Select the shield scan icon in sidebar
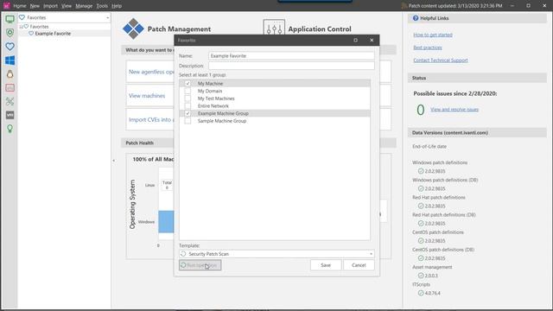The height and width of the screenshot is (311, 553). [x=10, y=33]
